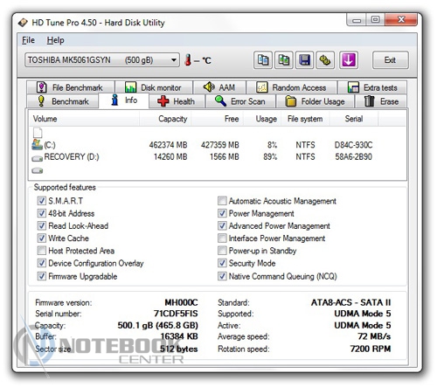This screenshot has width=437, height=387.
Task: Click the Exit button
Action: point(390,60)
